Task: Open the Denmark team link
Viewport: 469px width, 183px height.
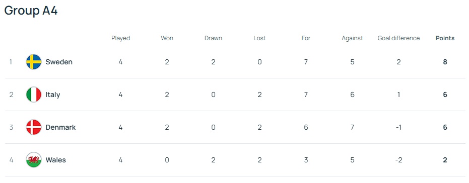Action: click(x=60, y=127)
